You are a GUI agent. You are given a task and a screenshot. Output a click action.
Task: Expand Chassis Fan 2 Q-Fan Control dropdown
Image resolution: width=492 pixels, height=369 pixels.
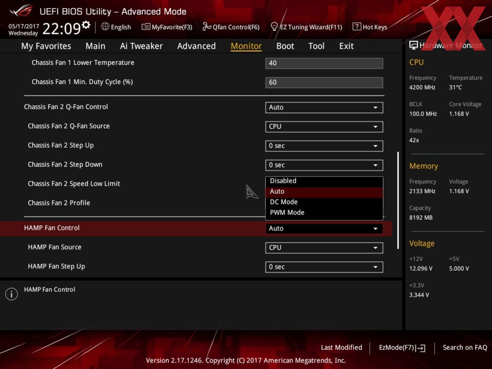point(324,107)
